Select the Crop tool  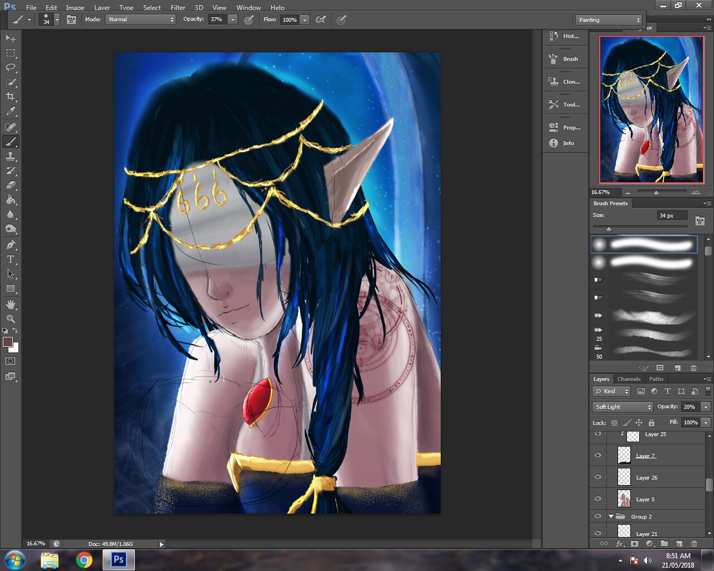11,96
